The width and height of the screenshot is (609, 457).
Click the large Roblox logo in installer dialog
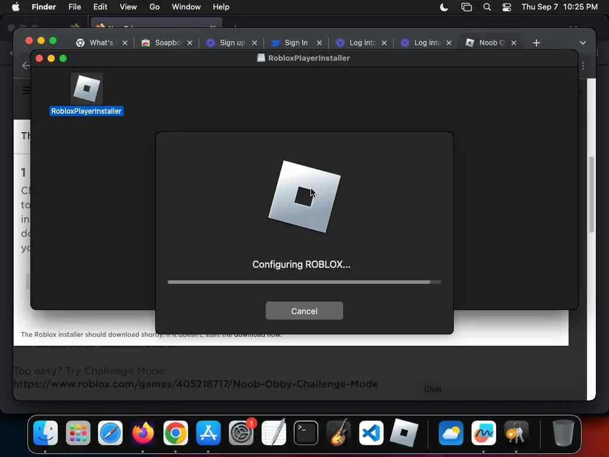click(x=304, y=196)
